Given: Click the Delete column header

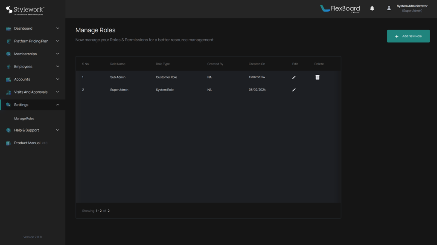Looking at the screenshot, I should coord(319,64).
